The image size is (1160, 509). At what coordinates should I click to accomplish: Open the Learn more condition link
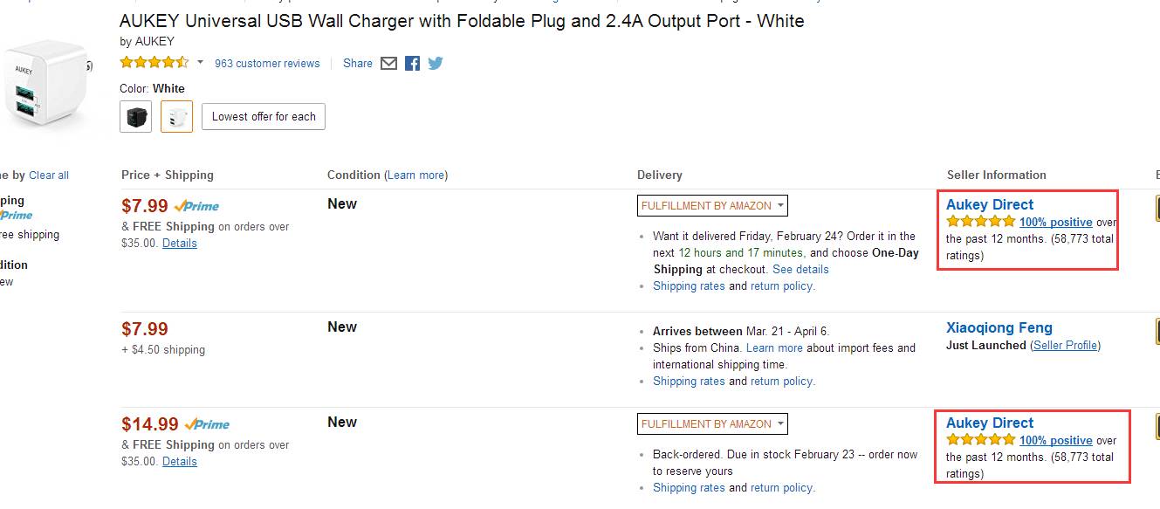pyautogui.click(x=415, y=175)
